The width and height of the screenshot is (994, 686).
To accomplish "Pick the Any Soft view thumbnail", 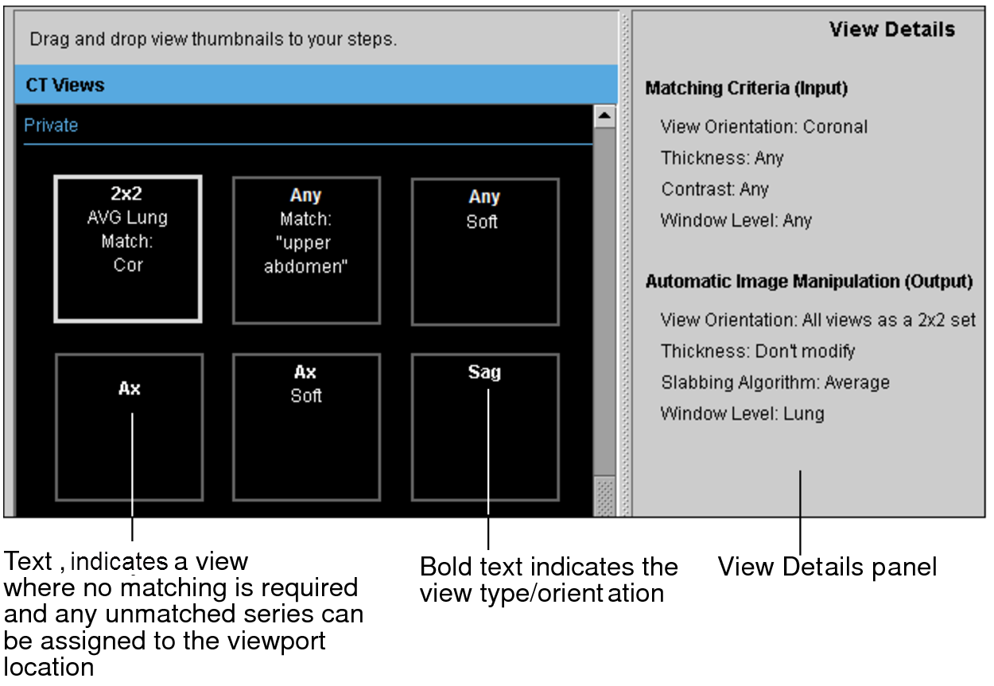I will [484, 250].
